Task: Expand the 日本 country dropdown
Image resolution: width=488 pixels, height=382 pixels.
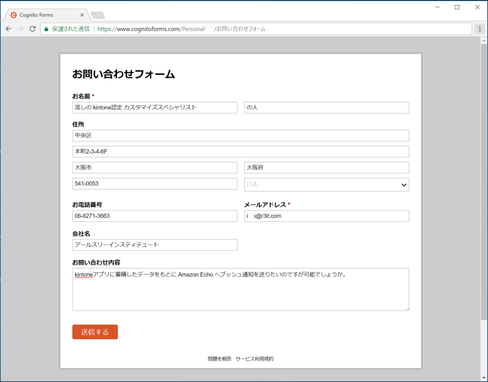Action: (326, 184)
